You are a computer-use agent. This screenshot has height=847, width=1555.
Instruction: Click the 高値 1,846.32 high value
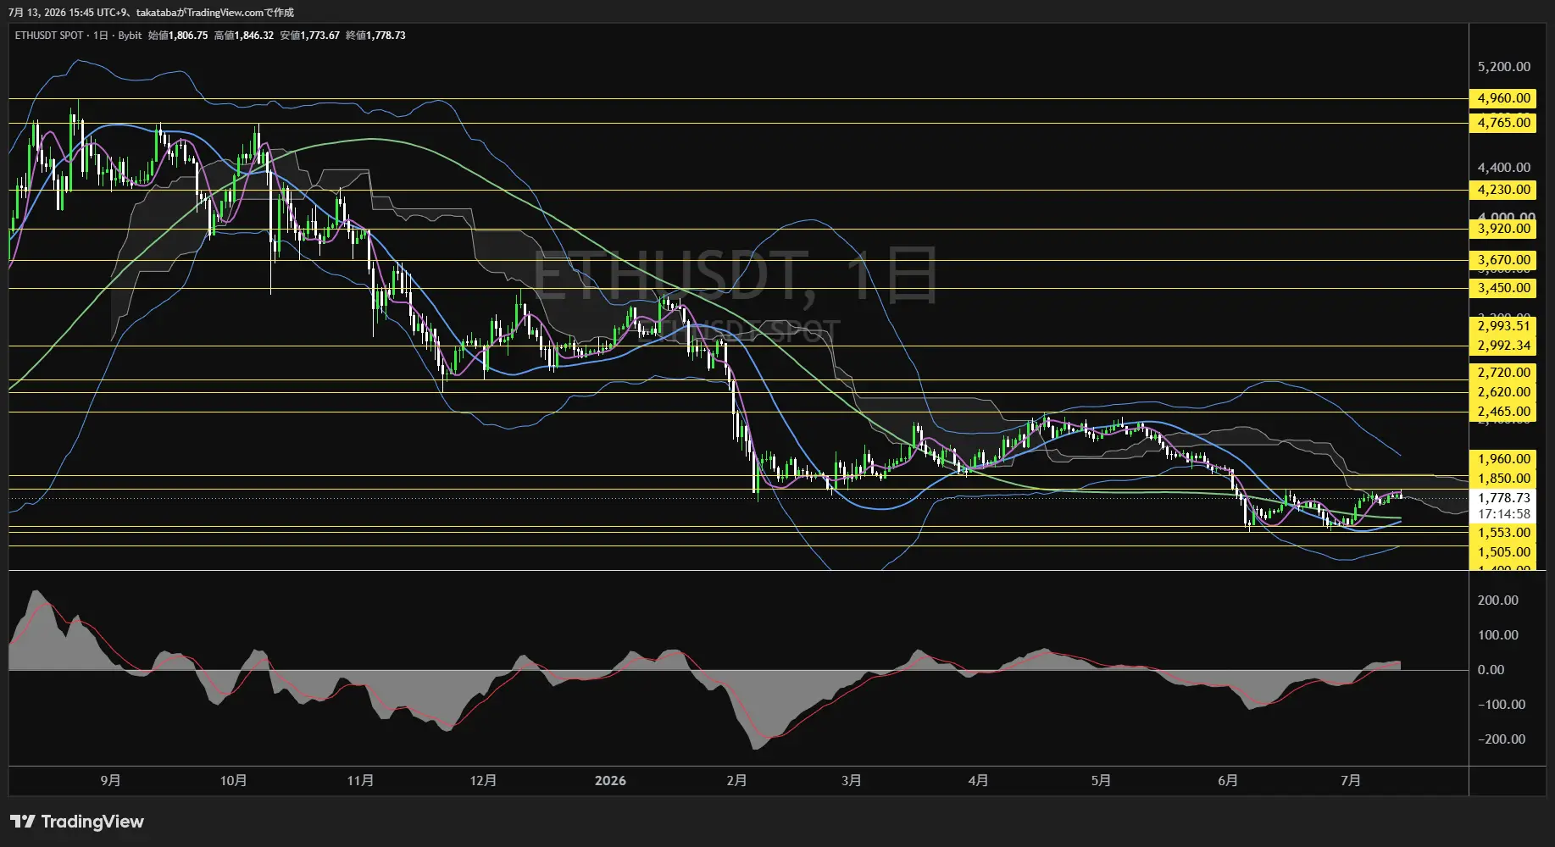pyautogui.click(x=244, y=36)
